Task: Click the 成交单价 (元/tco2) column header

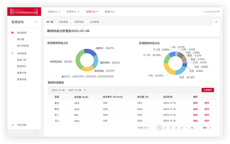Action: pyautogui.click(x=113, y=97)
